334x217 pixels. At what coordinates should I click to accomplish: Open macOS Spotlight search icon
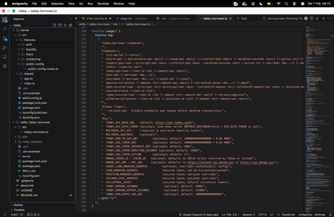point(286,4)
